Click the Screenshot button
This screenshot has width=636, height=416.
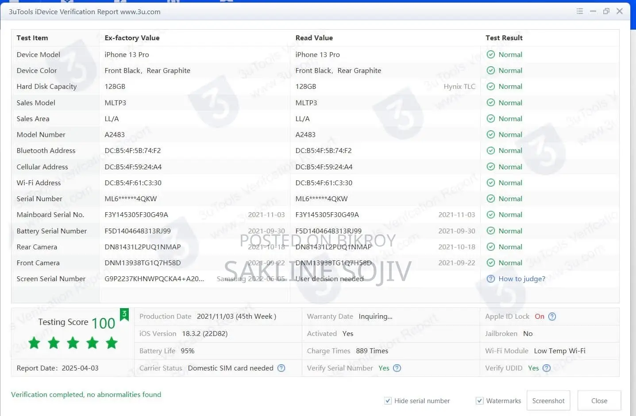click(548, 401)
